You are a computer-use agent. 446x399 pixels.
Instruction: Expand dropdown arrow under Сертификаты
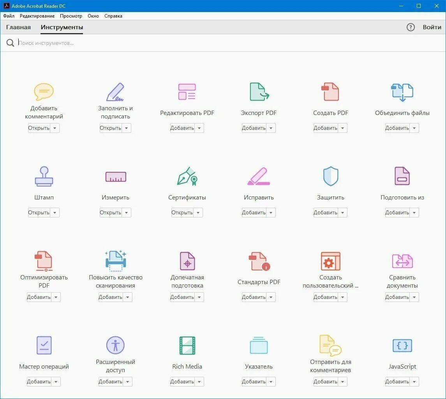[x=198, y=213]
